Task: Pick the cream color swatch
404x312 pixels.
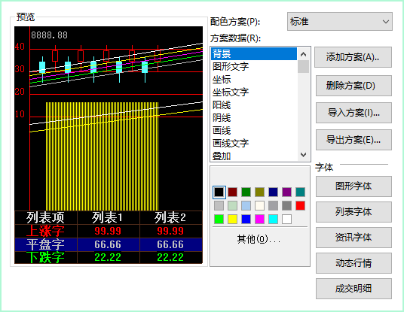Action: (x=260, y=205)
